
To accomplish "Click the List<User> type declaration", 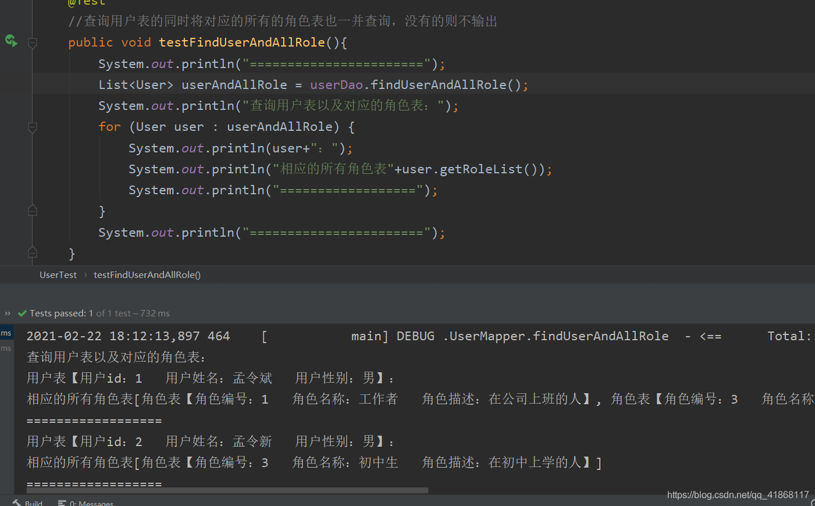I will point(136,85).
